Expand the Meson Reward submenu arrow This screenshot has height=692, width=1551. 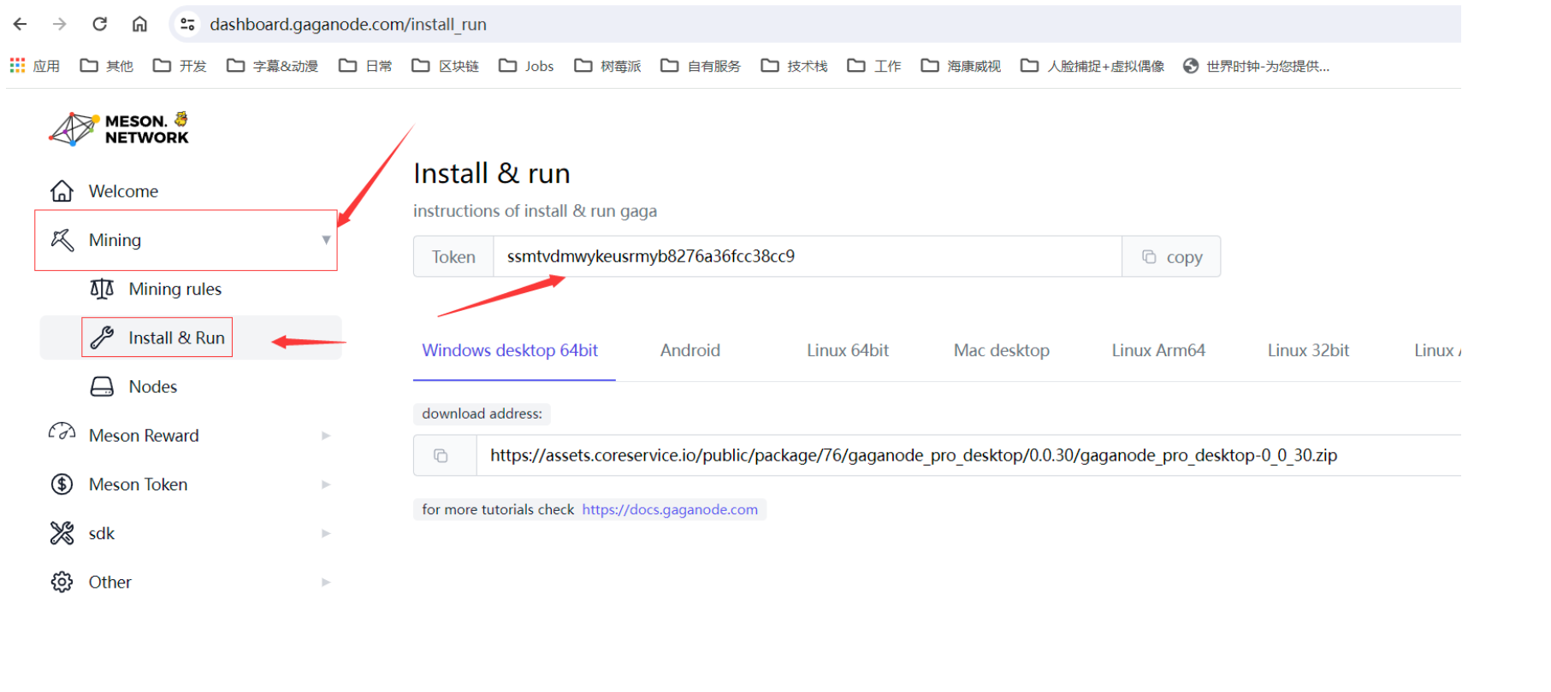tap(326, 436)
